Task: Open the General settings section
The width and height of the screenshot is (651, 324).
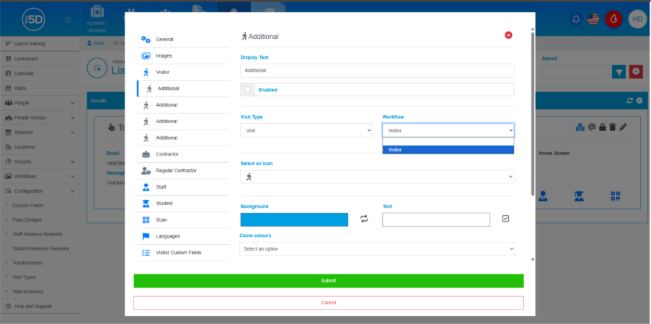Action: tap(183, 40)
